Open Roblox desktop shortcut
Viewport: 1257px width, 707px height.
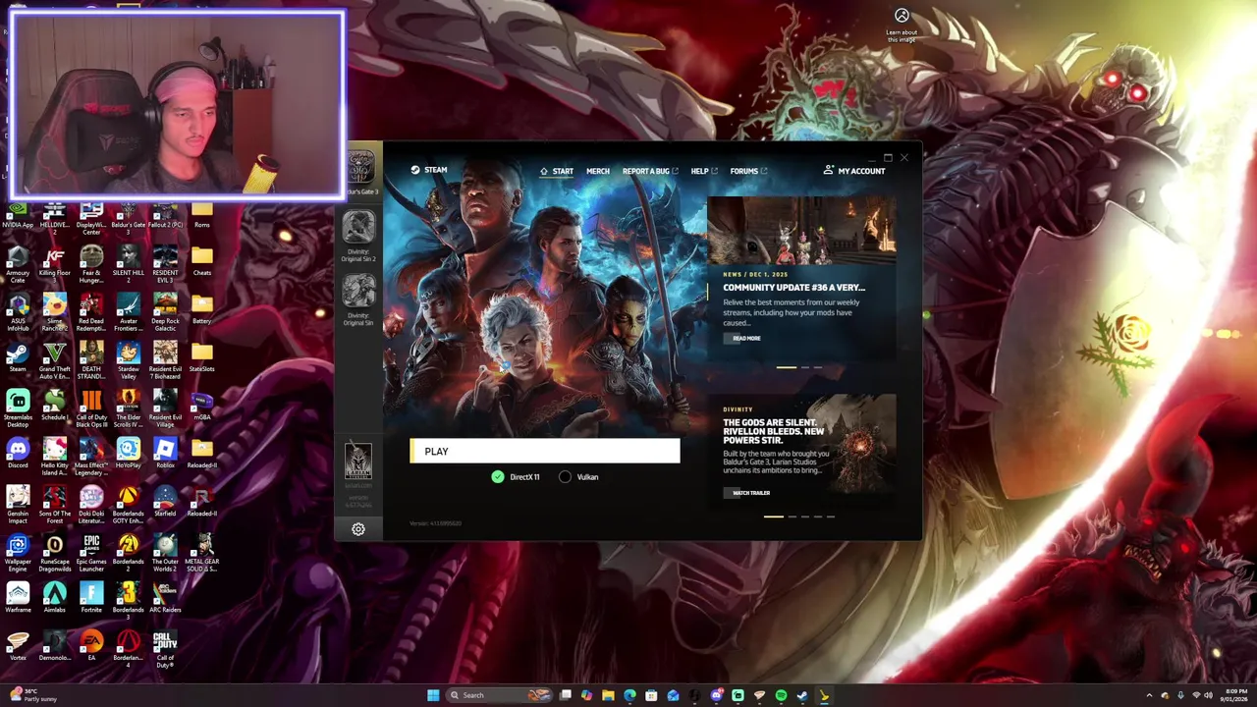[165, 454]
